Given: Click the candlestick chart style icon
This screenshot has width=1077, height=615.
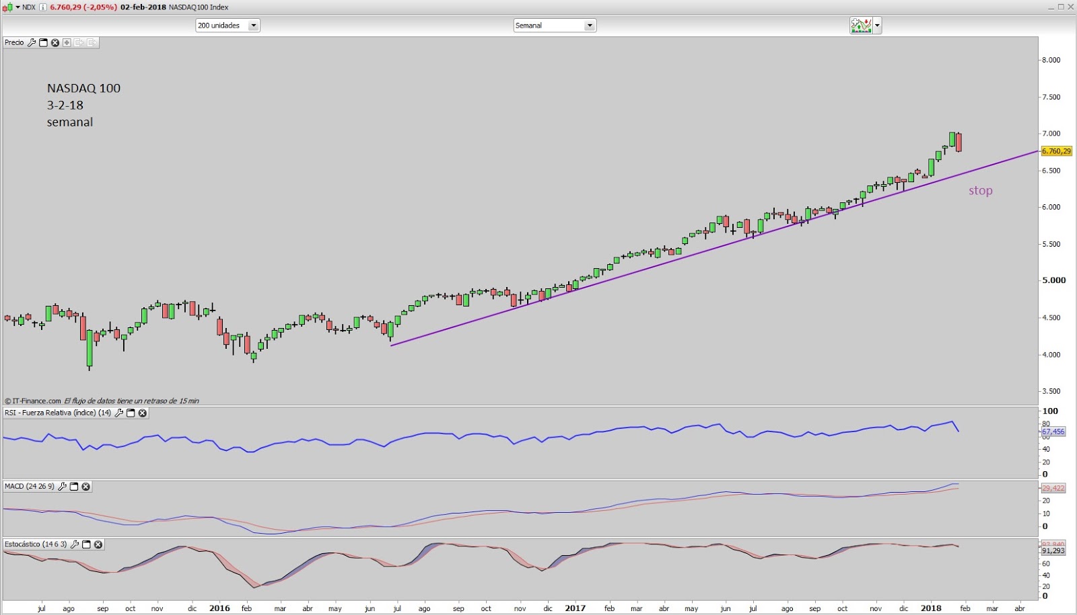Looking at the screenshot, I should pos(8,7).
